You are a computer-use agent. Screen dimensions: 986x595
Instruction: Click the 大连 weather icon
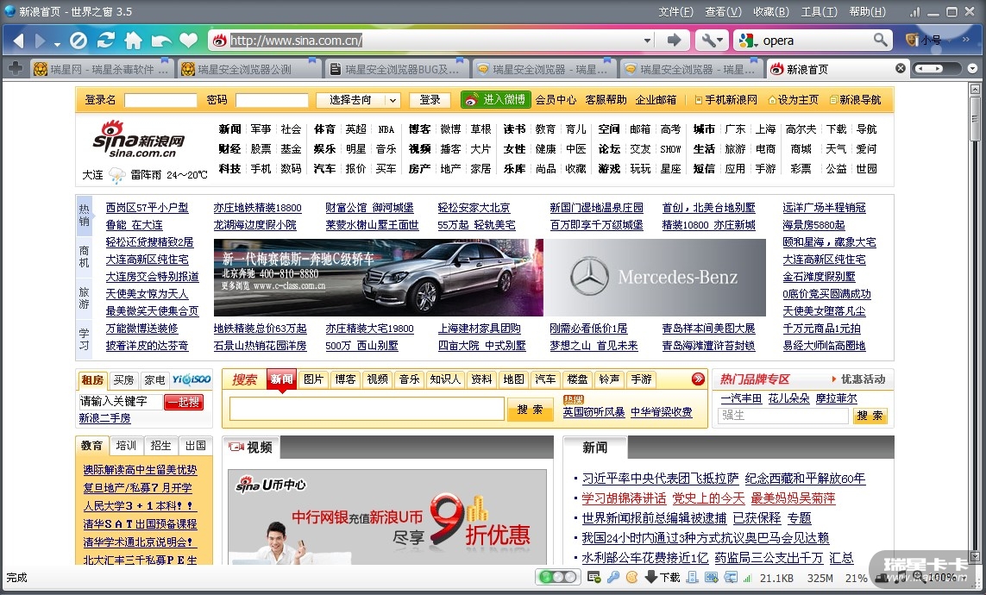pos(117,175)
